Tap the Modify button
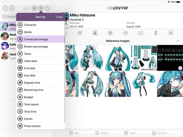Viewport: 183px width, 137px height. coord(101,133)
